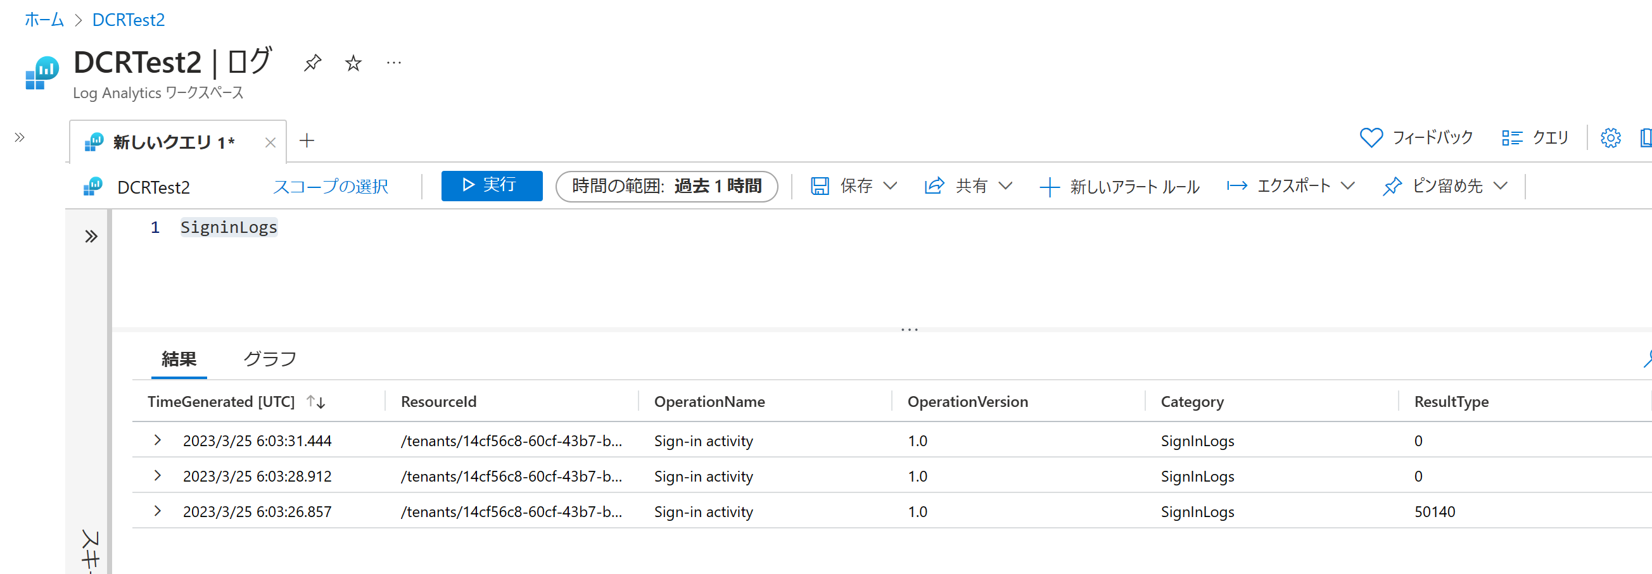Run the query with 実行 button
This screenshot has width=1652, height=574.
[492, 186]
